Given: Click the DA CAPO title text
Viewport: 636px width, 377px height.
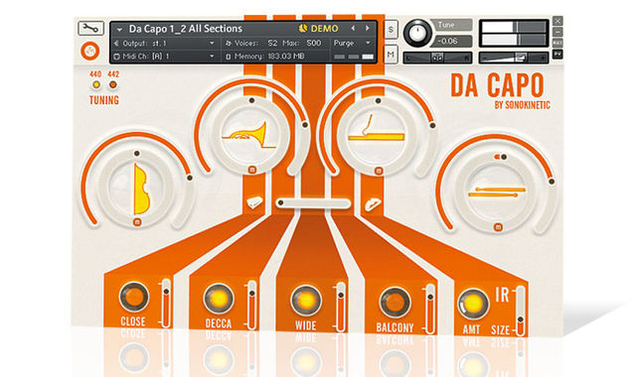Looking at the screenshot, I should [x=497, y=85].
